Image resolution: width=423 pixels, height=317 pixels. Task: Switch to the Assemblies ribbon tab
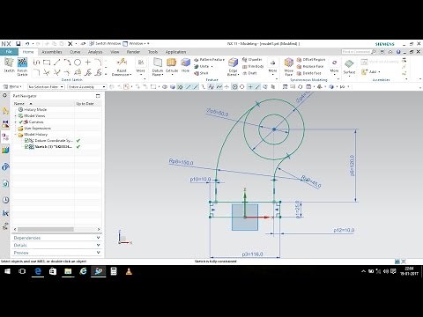coord(52,52)
